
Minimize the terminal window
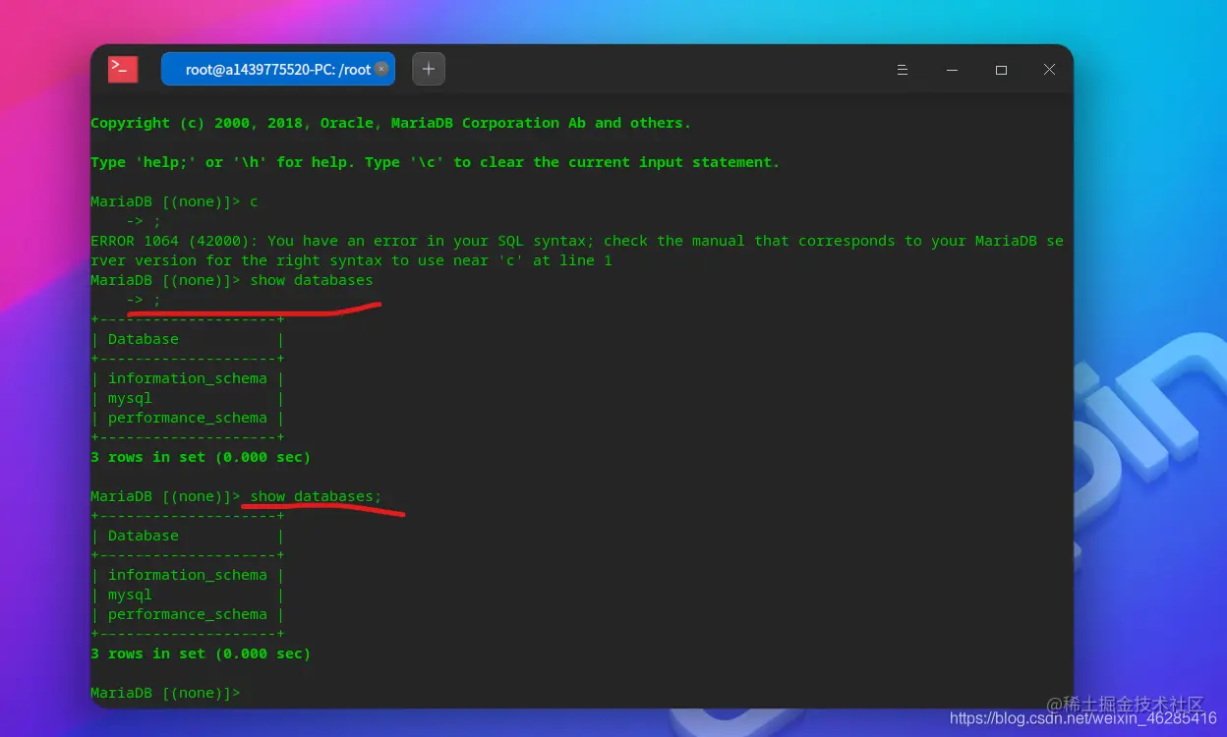pos(952,70)
